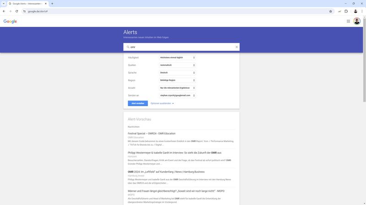Open Festival Special OMR24 article

tap(151, 133)
